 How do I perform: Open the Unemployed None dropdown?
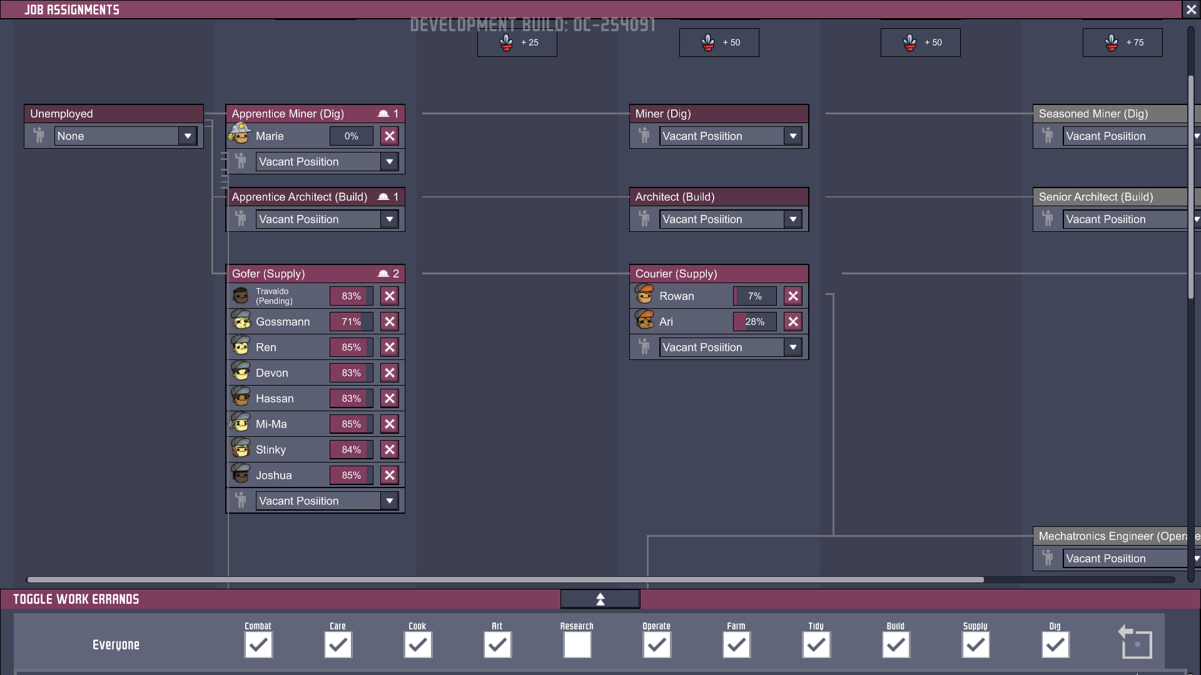pyautogui.click(x=187, y=136)
